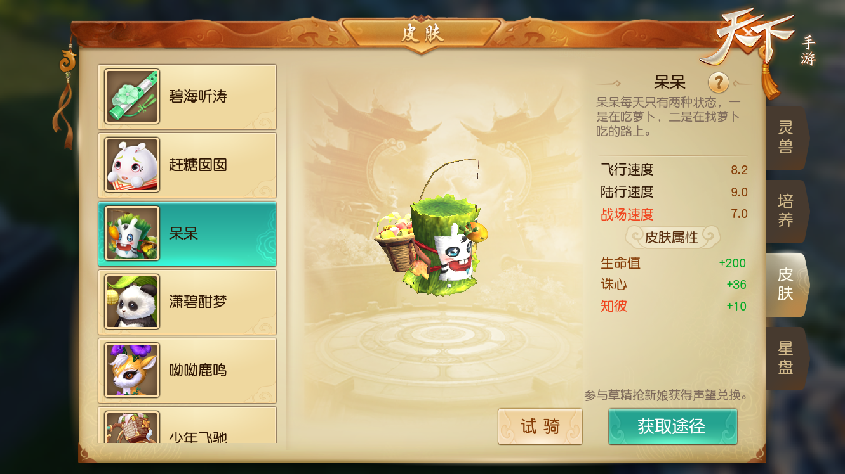Click the 战场速度 attribute row
This screenshot has width=845, height=474.
point(674,214)
